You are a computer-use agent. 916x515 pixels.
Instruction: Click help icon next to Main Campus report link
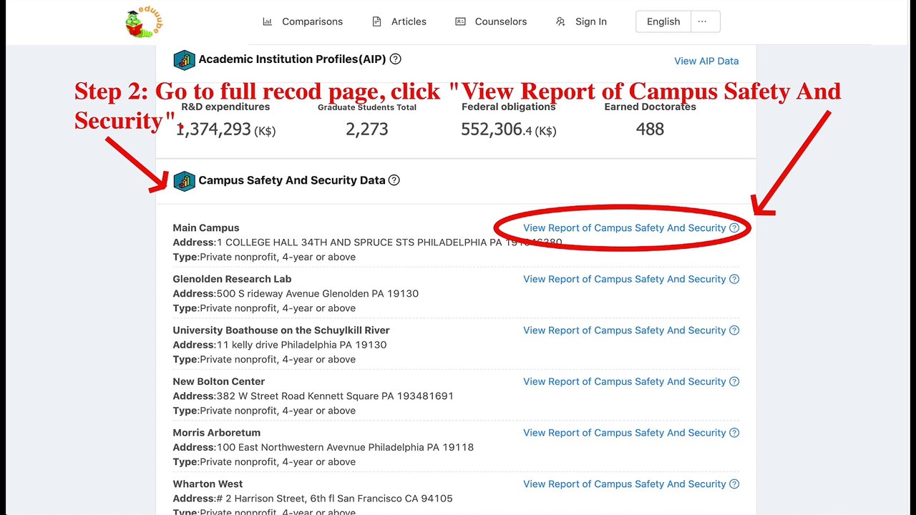tap(734, 227)
